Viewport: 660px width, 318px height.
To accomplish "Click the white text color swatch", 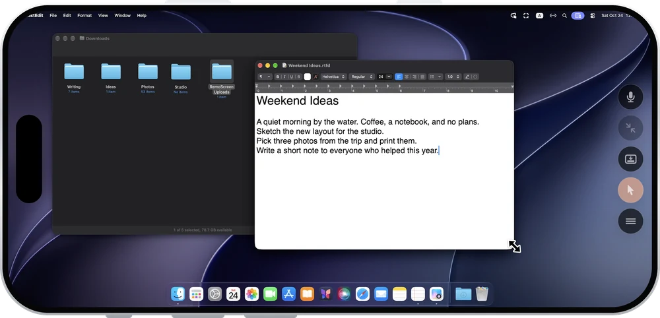I will [308, 77].
